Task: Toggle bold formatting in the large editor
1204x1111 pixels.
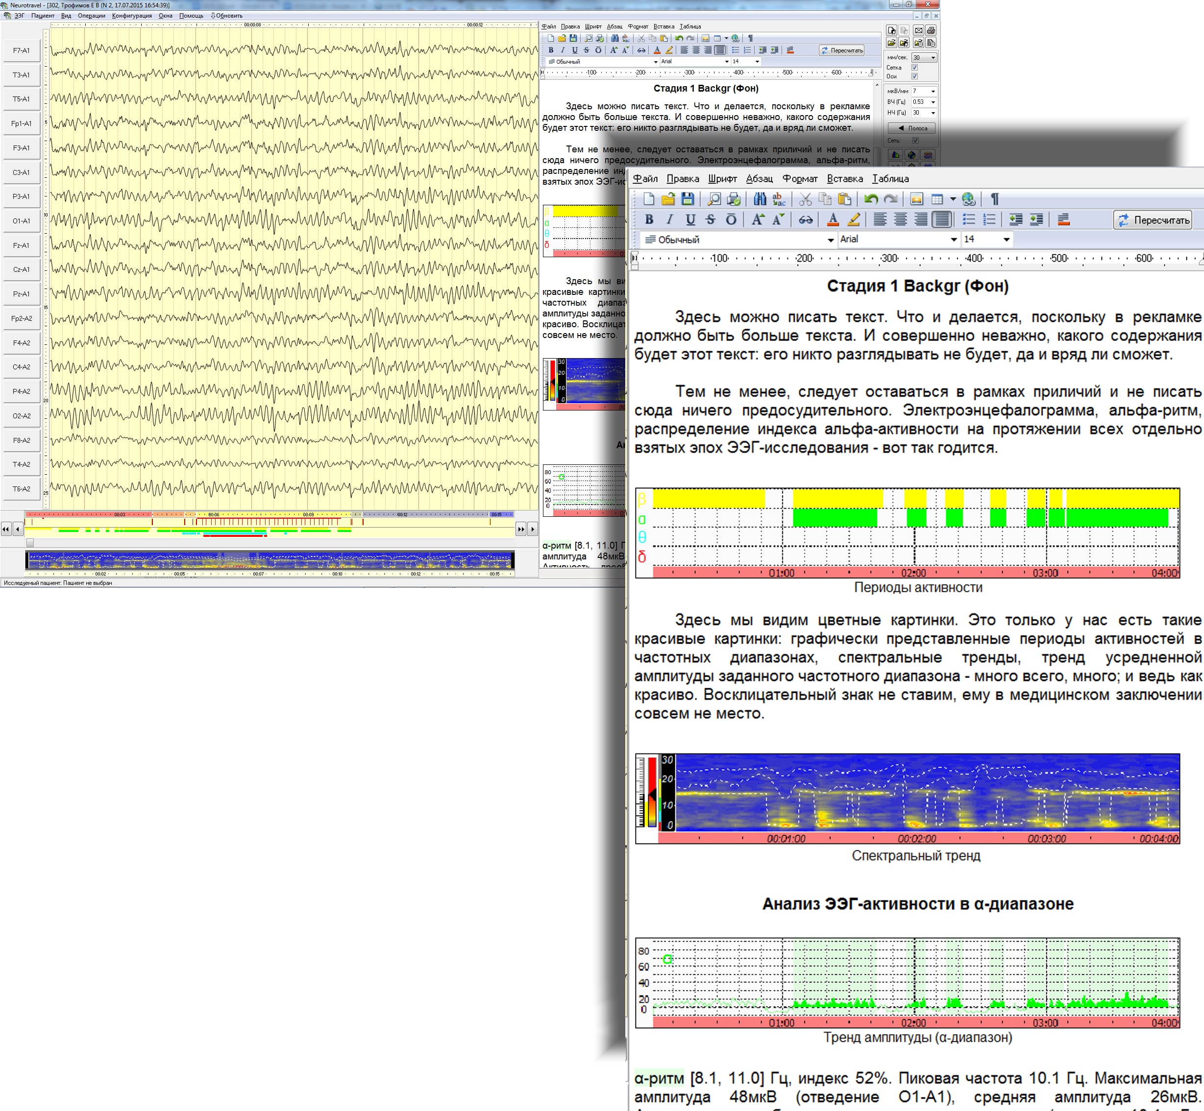Action: tap(649, 220)
